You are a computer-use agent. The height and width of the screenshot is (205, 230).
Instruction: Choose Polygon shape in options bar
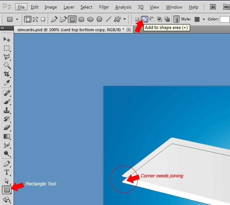[x=99, y=19]
